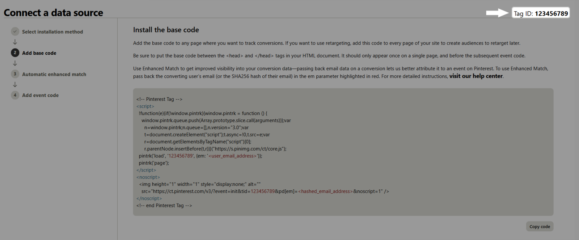Select step 4 number circle
Viewport: 579px width, 240px height.
[15, 95]
